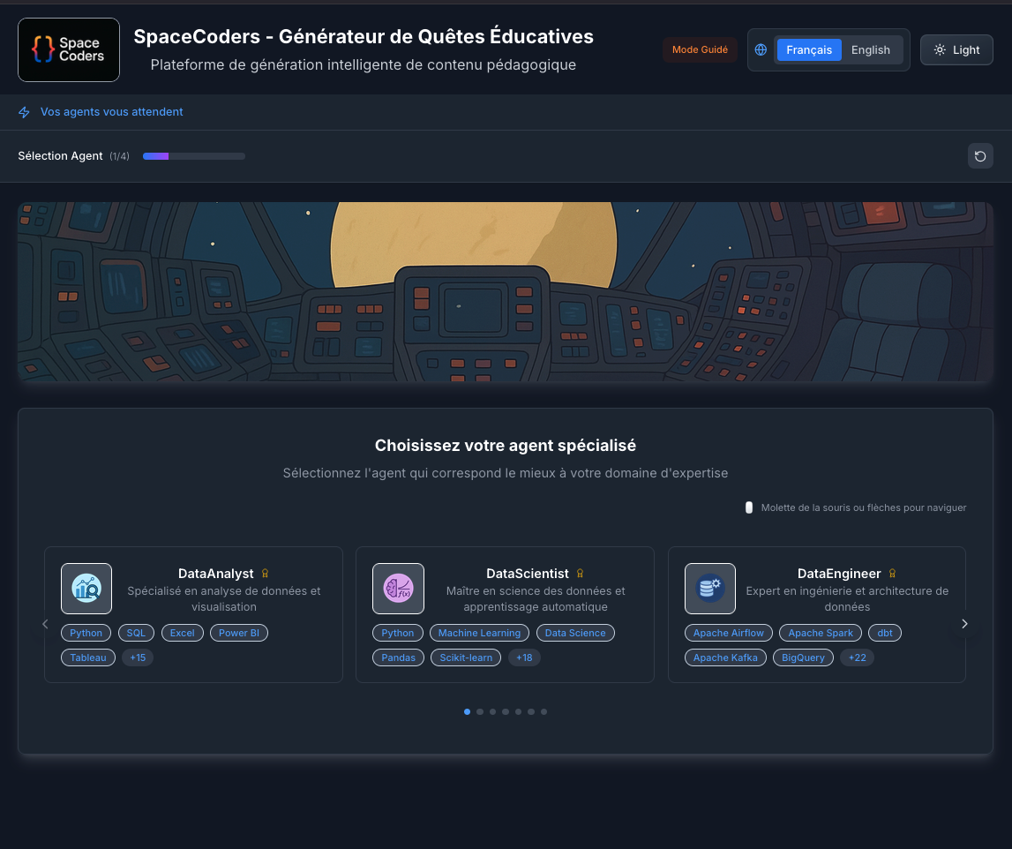Open the 'Vos agents vous attendent' link
Screen dimensions: 1012x849
(x=112, y=112)
